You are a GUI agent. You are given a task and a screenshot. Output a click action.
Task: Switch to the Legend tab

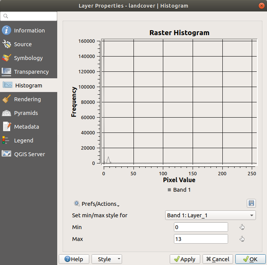coord(24,141)
